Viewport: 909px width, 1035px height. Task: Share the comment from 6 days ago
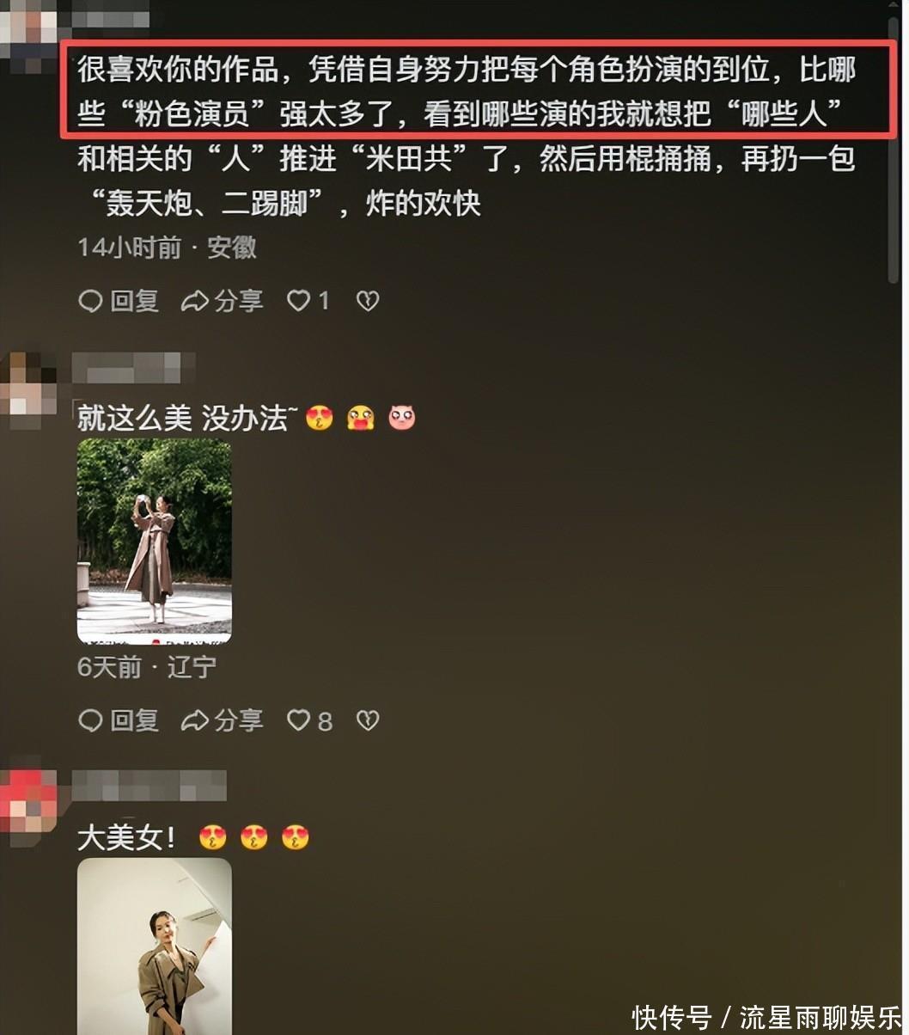point(222,720)
